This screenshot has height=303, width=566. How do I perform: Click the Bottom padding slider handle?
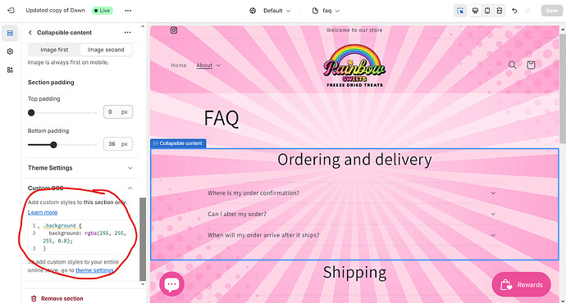pos(53,145)
